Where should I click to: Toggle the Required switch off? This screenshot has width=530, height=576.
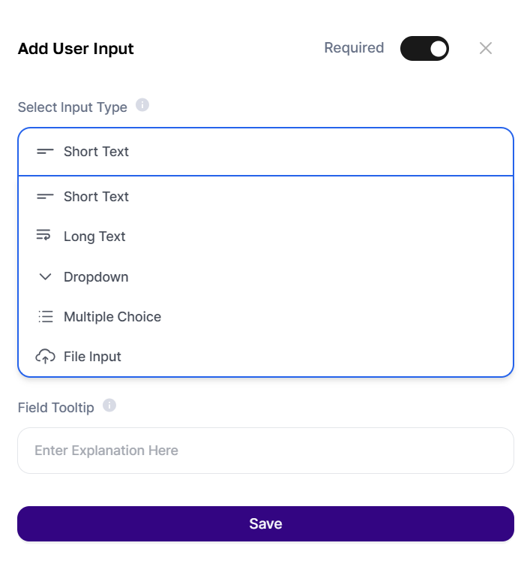424,49
